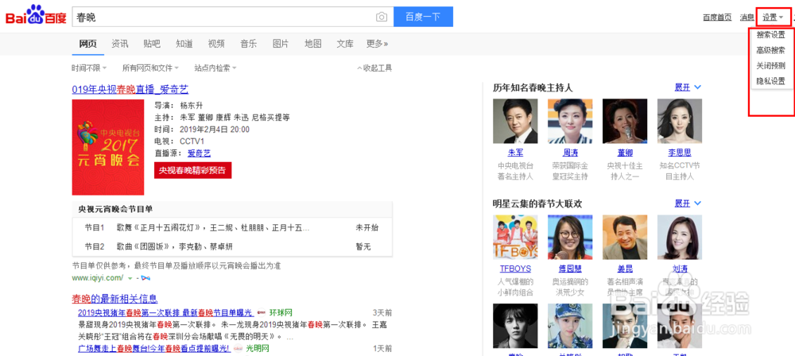Switch to the 地图 tab
Image resolution: width=795 pixels, height=356 pixels.
pyautogui.click(x=312, y=44)
